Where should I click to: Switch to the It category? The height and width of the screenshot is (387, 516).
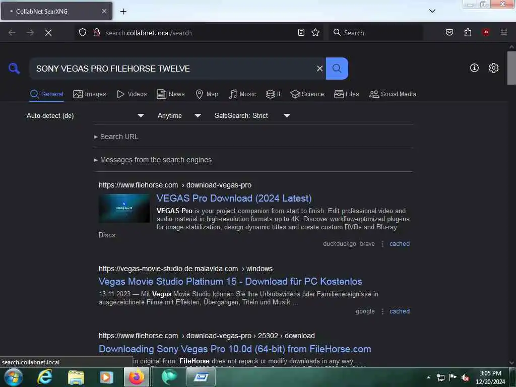[x=273, y=94]
